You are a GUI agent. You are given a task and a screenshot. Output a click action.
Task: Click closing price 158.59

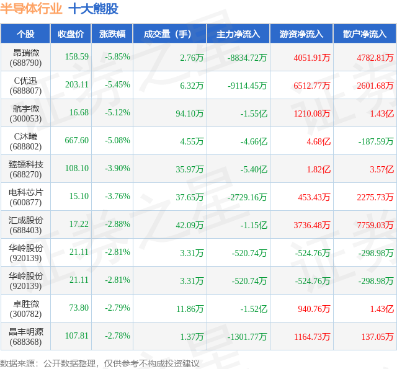[77, 56]
